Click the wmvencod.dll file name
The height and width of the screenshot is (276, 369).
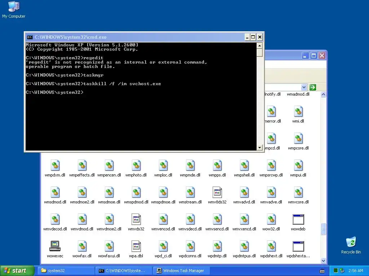click(163, 229)
